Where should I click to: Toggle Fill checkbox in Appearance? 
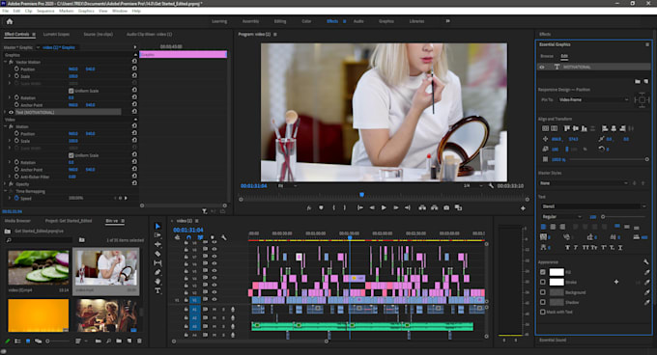tap(543, 272)
